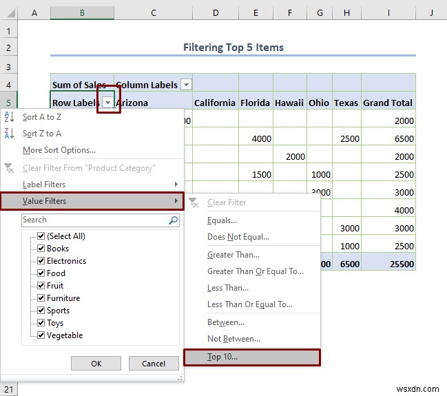Click the menu resize grip handle
This screenshot has height=396, width=447.
tap(180, 378)
